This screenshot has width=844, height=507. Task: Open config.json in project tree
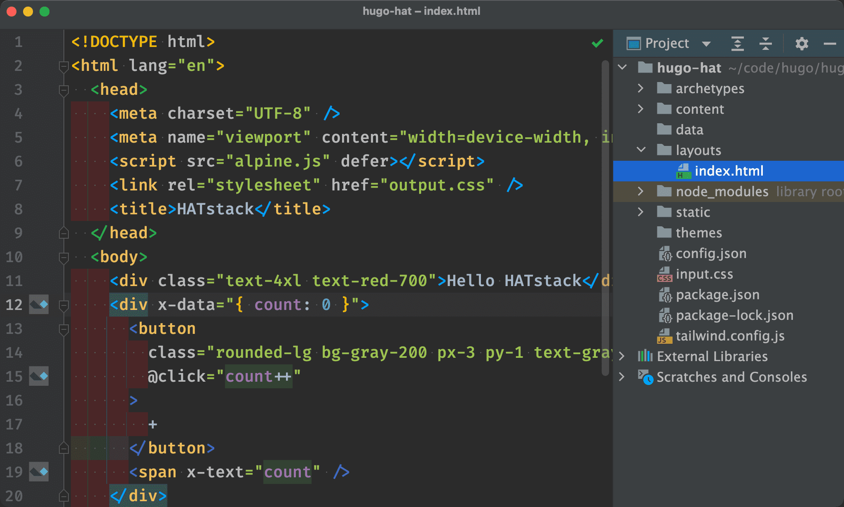click(711, 253)
